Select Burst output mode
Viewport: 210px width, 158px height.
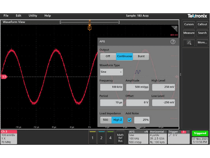(141, 56)
